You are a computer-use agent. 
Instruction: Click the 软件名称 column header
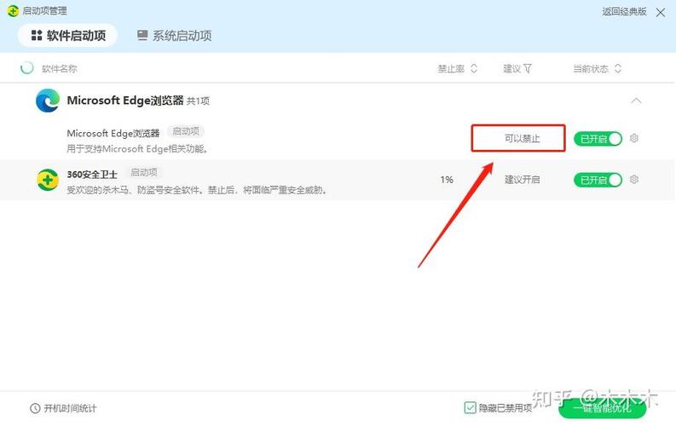[60, 68]
